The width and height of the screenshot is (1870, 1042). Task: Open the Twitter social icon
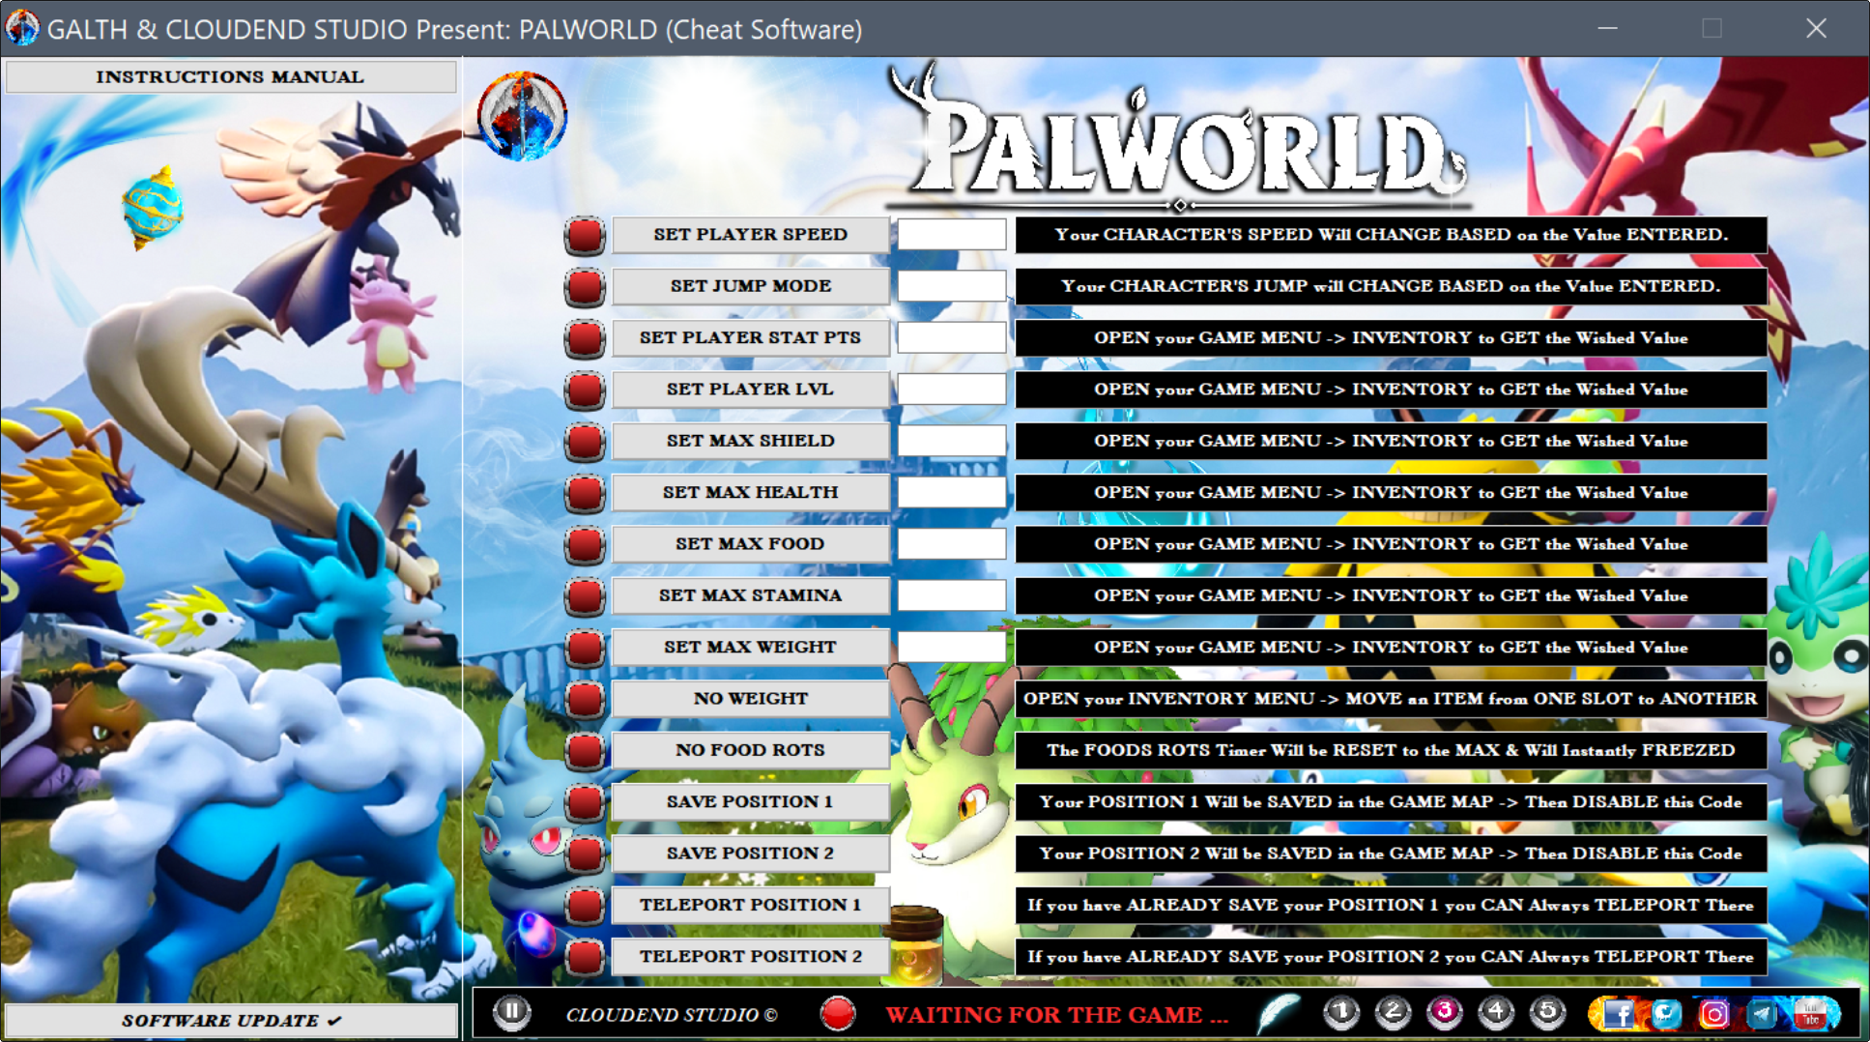coord(1666,1014)
